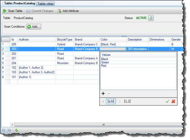Select the row with Id 205
This screenshot has height=140, width=190.
[92, 44]
